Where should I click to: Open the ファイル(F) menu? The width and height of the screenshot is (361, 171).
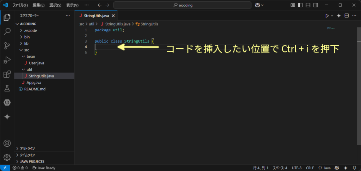click(20, 5)
